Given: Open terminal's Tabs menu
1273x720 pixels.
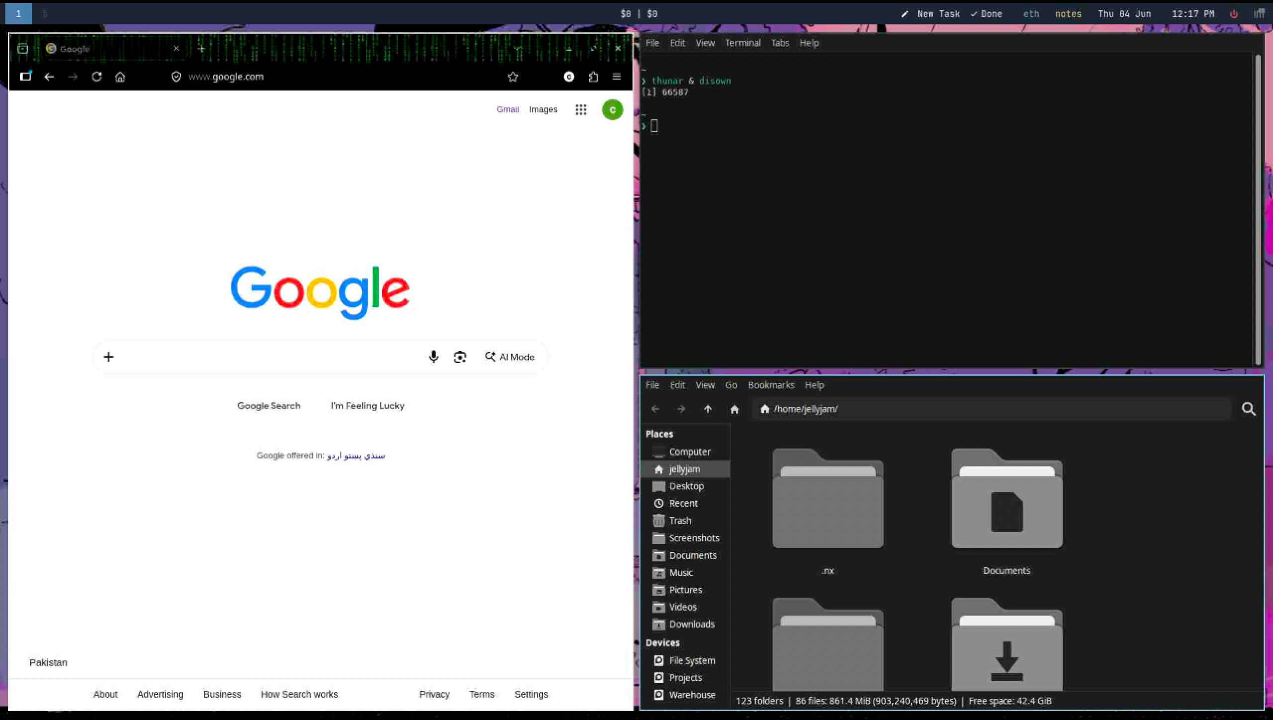Looking at the screenshot, I should [780, 43].
